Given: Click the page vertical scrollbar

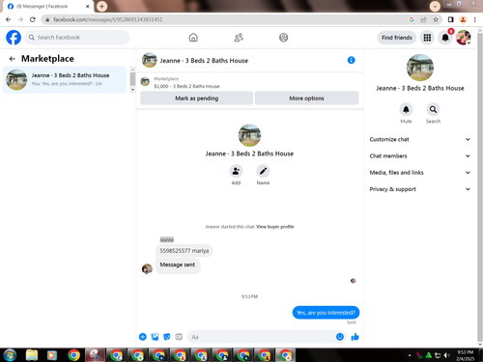Looking at the screenshot, I should click(480, 186).
